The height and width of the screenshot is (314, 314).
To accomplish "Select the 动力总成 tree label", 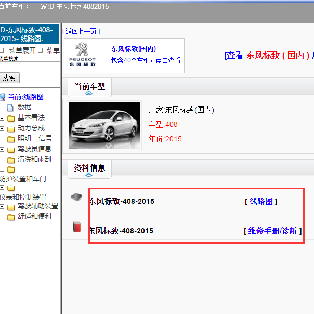I will (31, 128).
